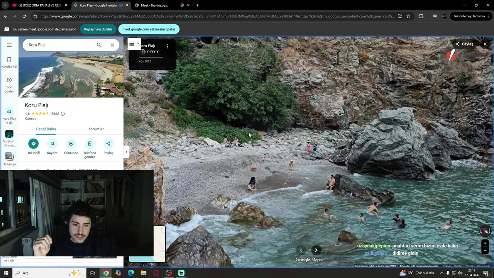494x278 pixels.
Task: Click the volume speaker tray icon
Action: (x=460, y=273)
